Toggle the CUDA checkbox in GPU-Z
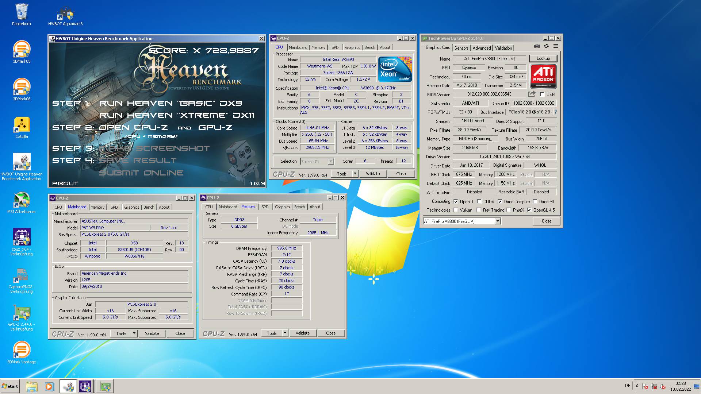This screenshot has height=394, width=701. [479, 201]
